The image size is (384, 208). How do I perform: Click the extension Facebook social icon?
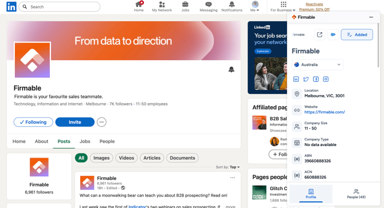(x=316, y=79)
